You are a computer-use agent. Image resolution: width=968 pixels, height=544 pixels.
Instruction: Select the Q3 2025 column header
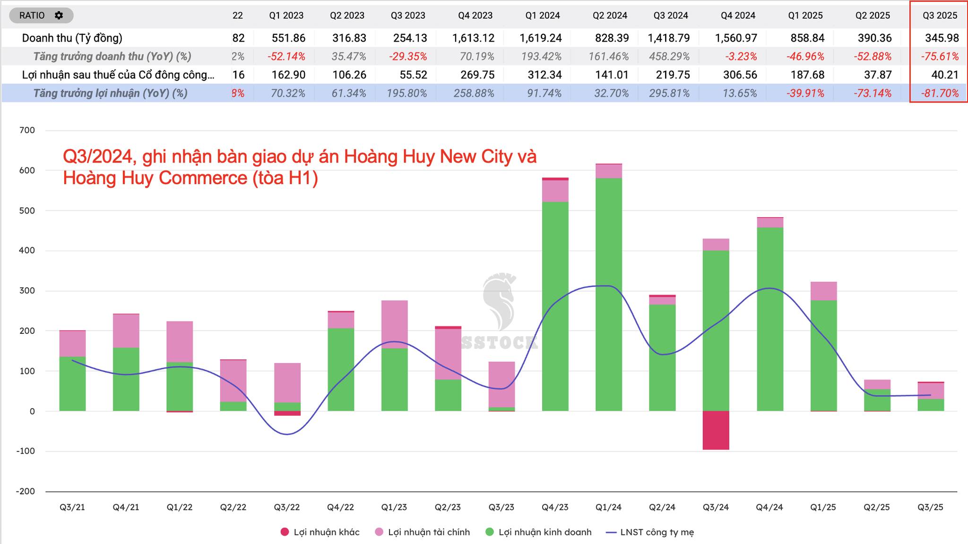tap(940, 16)
